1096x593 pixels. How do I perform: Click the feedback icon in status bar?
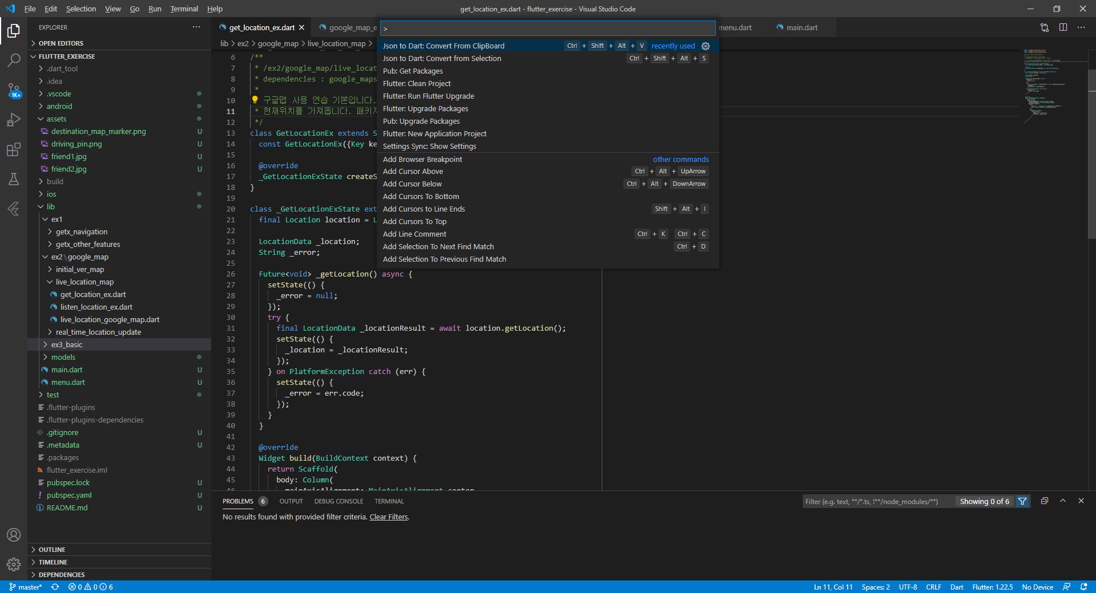click(1066, 587)
